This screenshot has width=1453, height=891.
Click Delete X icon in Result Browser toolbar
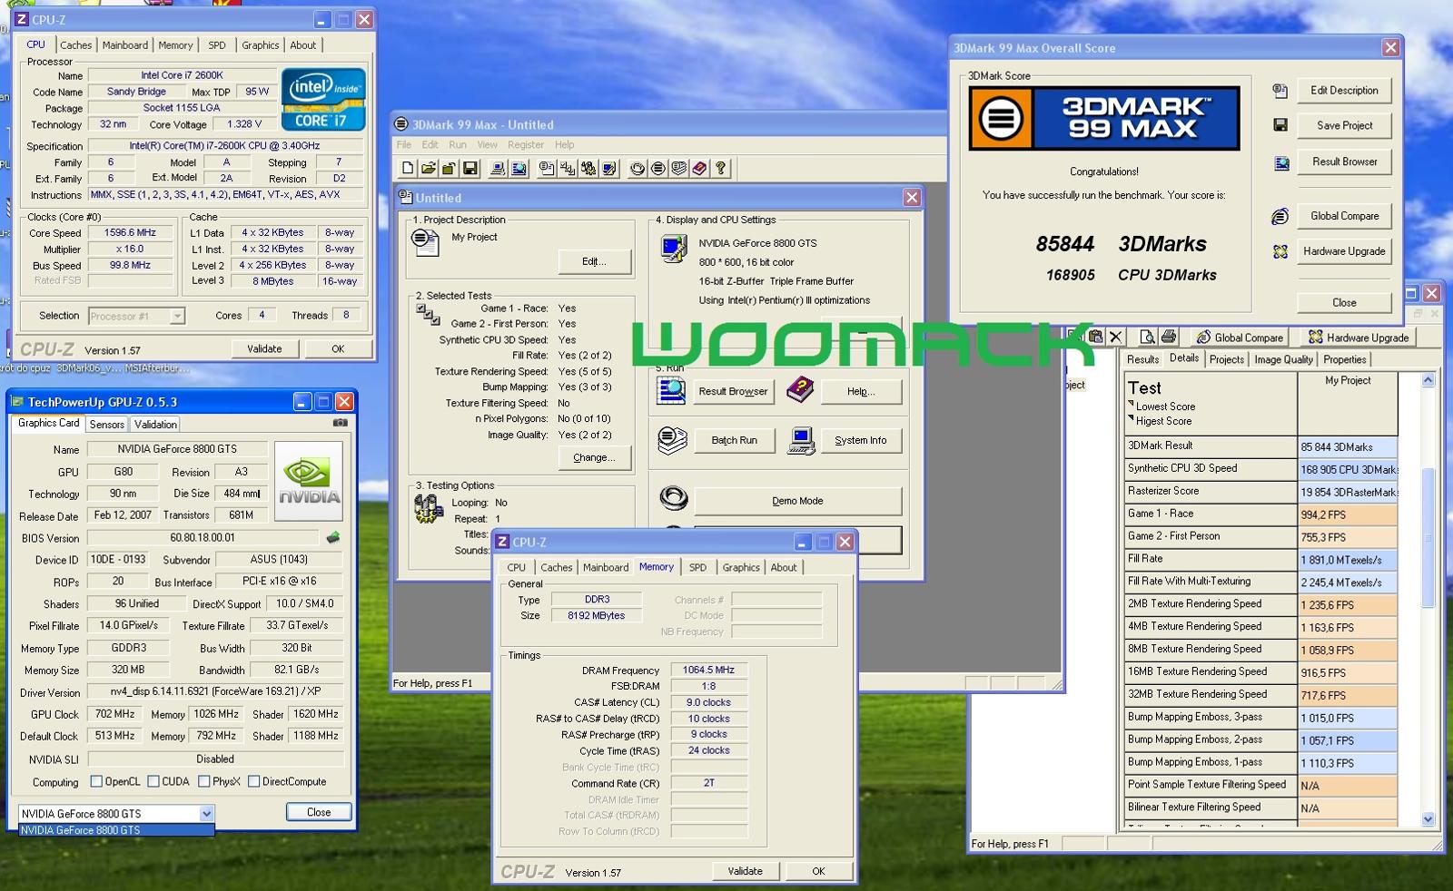point(1116,337)
